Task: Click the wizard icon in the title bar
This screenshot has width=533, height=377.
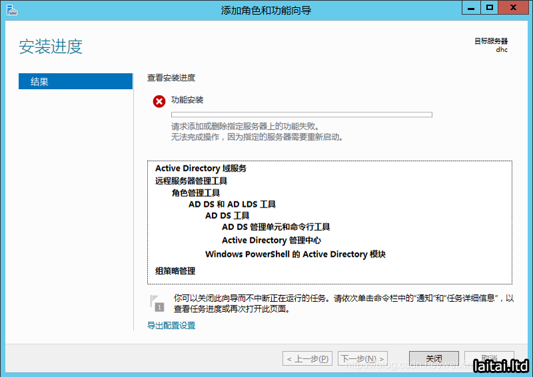Action: click(x=11, y=9)
